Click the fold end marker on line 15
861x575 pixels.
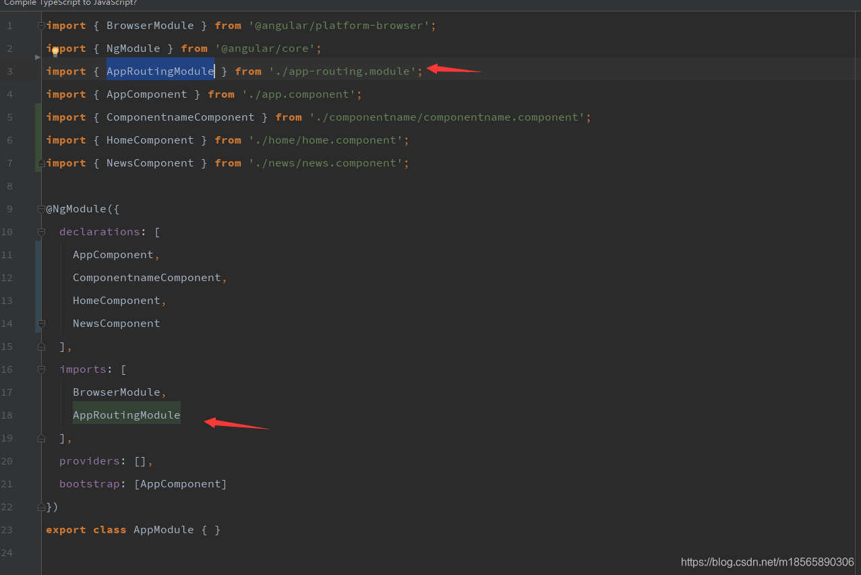[x=42, y=346]
